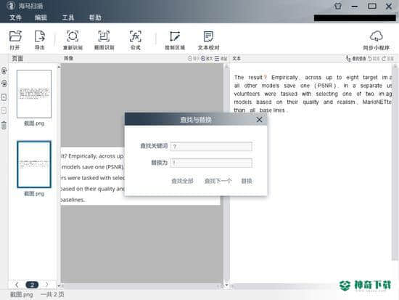Click the 页面 panel header label

click(17, 58)
